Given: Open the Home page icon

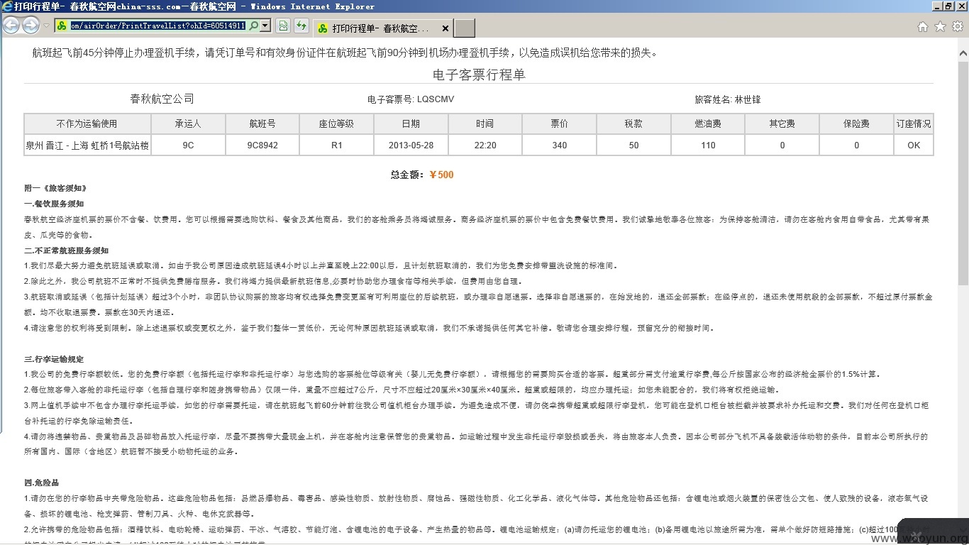Looking at the screenshot, I should coord(922,27).
